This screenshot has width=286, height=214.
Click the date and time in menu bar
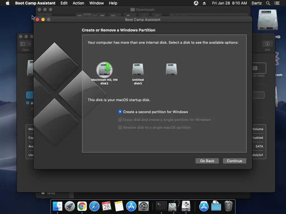[x=230, y=3]
